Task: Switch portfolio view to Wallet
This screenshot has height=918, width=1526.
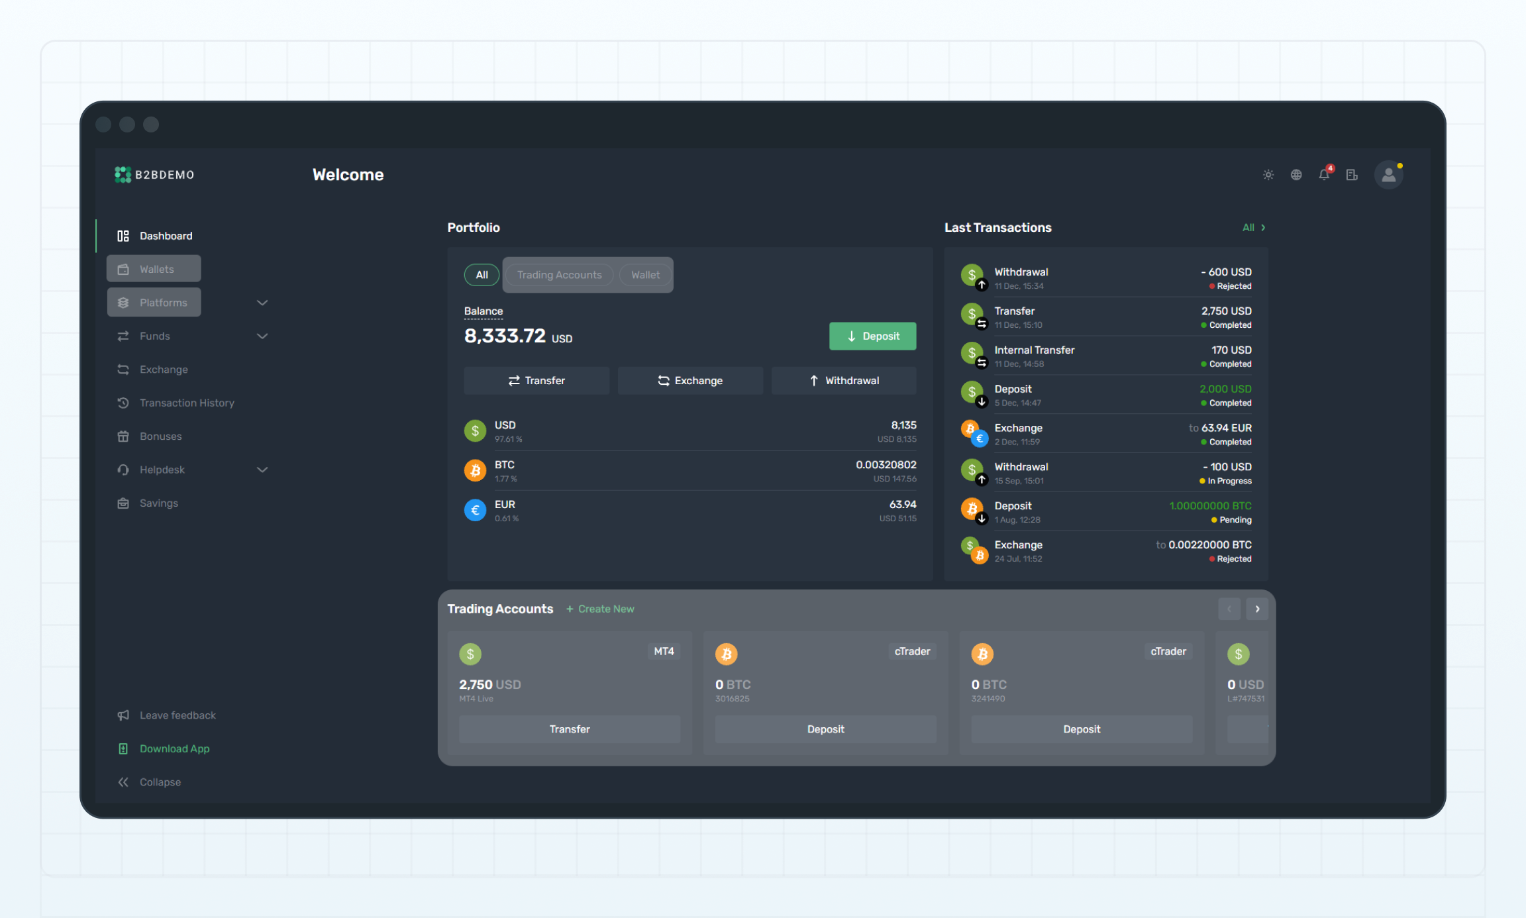Action: click(644, 274)
